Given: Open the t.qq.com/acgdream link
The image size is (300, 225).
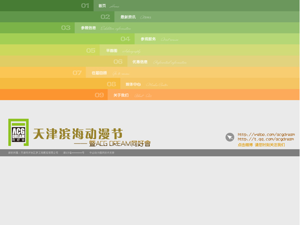Looking at the screenshot, I should point(266,139).
